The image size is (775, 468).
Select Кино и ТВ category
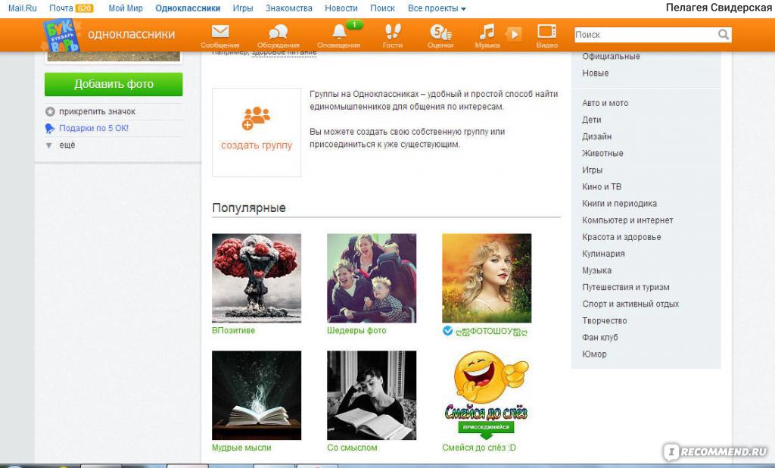(602, 187)
